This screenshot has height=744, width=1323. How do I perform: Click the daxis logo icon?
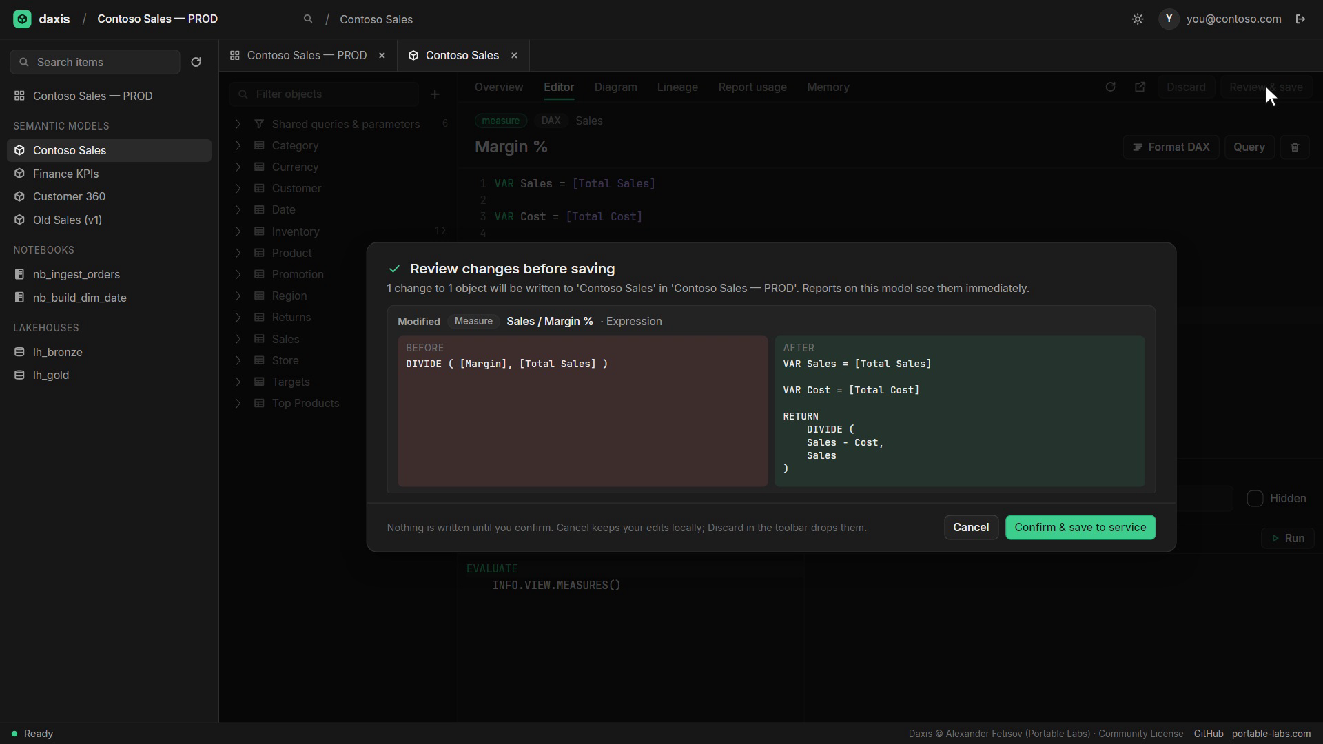22,19
